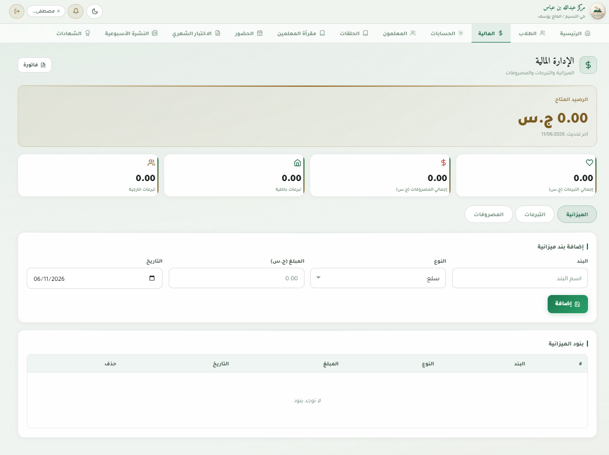This screenshot has width=609, height=455.
Task: Switch to the المعلمون teachers tab
Action: (400, 33)
